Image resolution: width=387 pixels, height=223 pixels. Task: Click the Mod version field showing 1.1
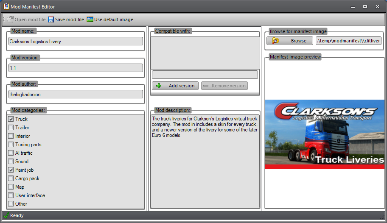click(x=76, y=68)
